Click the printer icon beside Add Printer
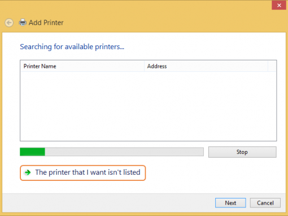288x216 pixels. click(x=23, y=23)
